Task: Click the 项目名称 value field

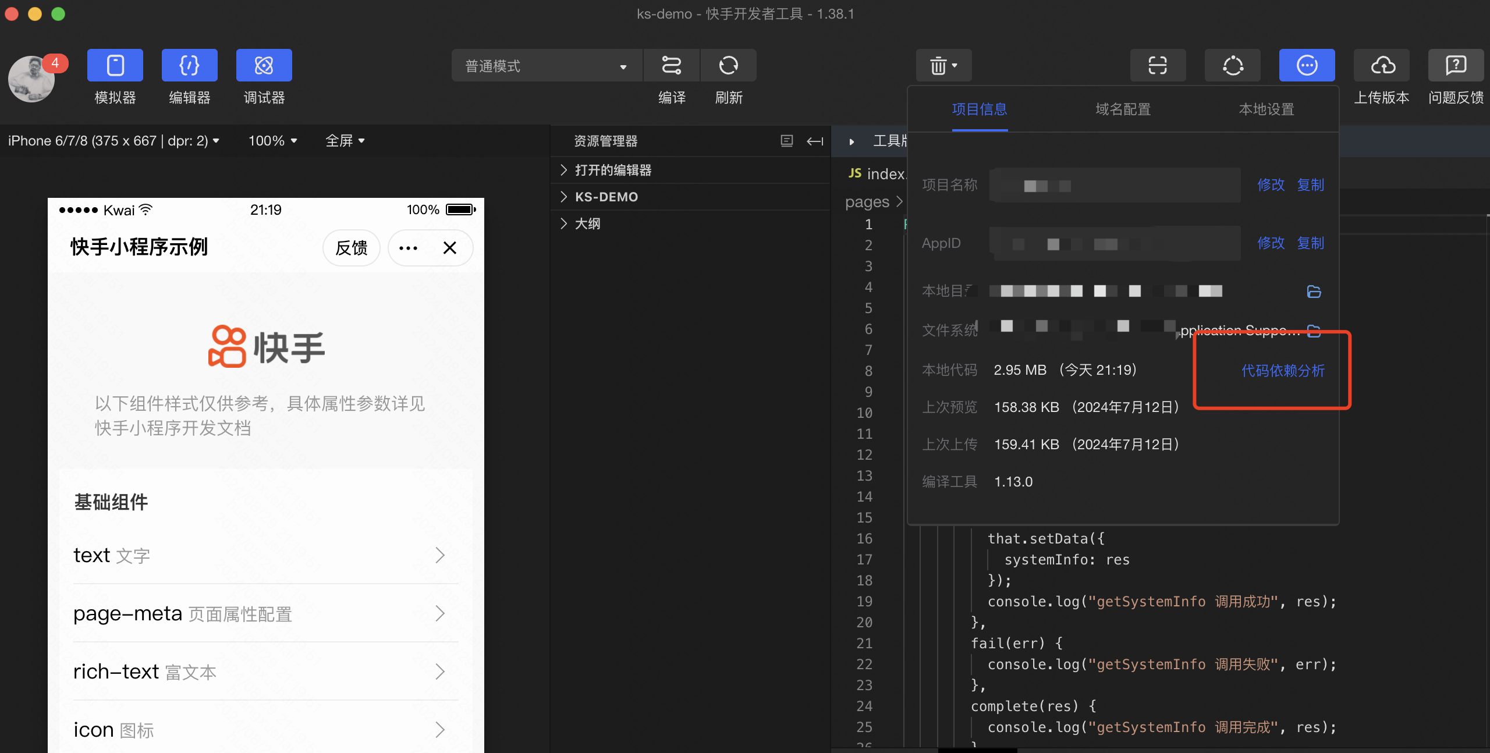Action: pos(1115,185)
